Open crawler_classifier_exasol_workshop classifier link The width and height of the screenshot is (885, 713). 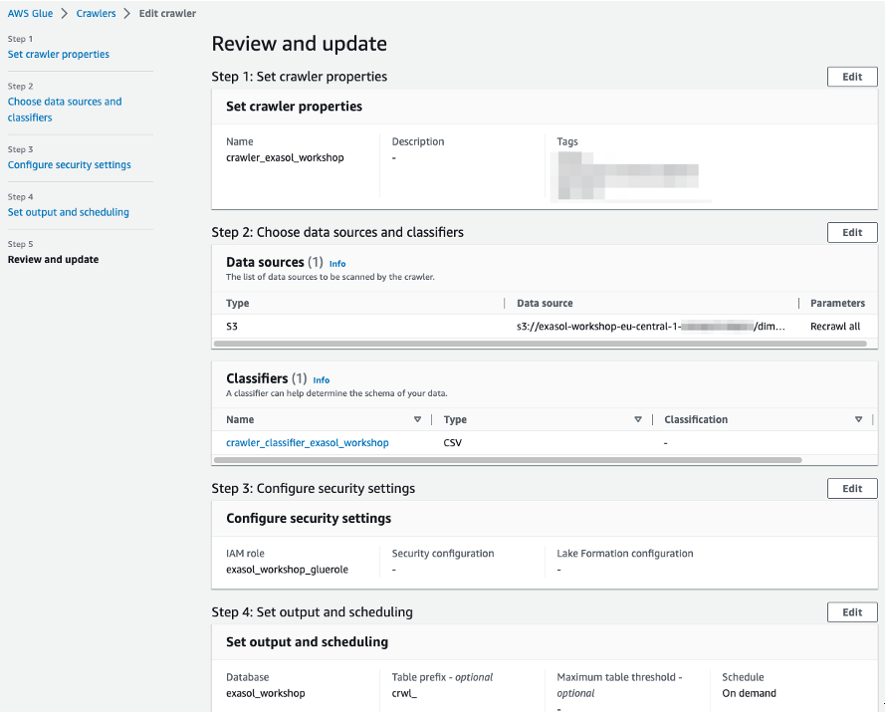coord(308,442)
